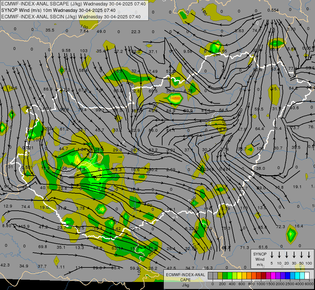Click the map value 7.84

pyautogui.click(x=84, y=31)
